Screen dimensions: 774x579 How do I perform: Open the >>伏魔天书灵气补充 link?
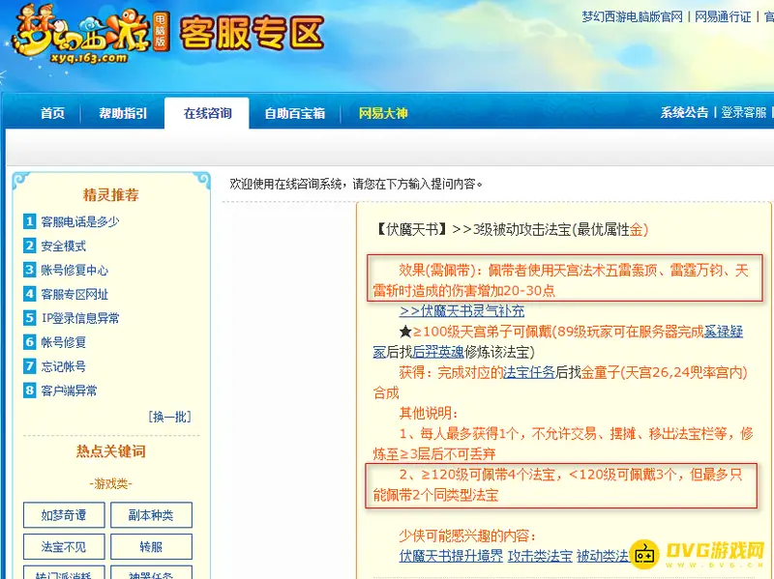tap(461, 310)
